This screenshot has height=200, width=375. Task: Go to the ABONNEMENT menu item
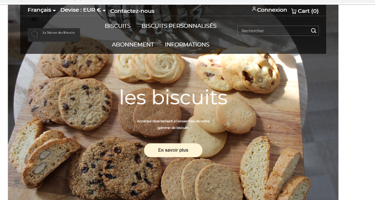pos(133,45)
